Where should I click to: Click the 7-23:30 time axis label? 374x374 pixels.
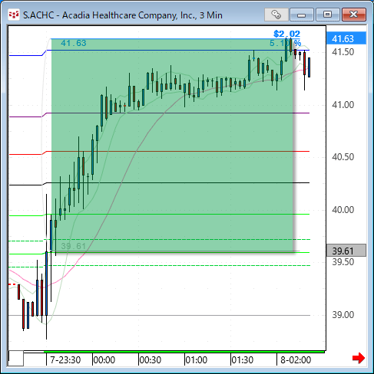click(65, 360)
